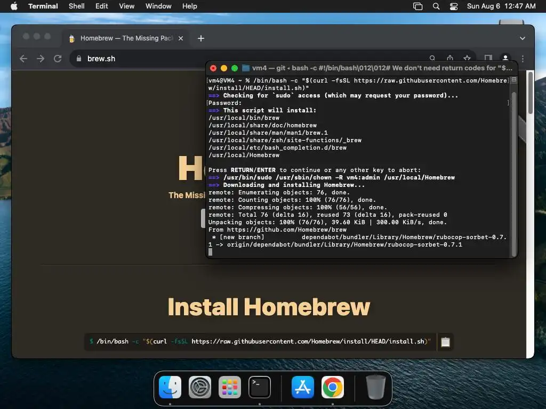Image resolution: width=546 pixels, height=409 pixels.
Task: Bookmark this page with star icon
Action: (467, 58)
